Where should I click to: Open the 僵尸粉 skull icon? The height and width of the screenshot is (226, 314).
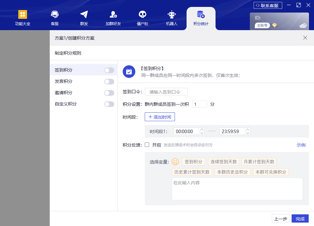tap(143, 14)
